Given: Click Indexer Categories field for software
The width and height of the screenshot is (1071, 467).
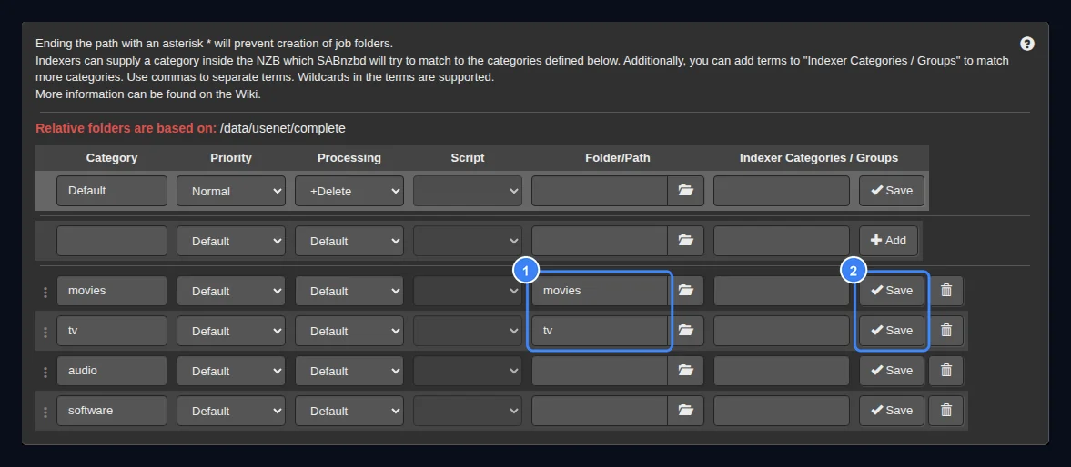Looking at the screenshot, I should [782, 411].
